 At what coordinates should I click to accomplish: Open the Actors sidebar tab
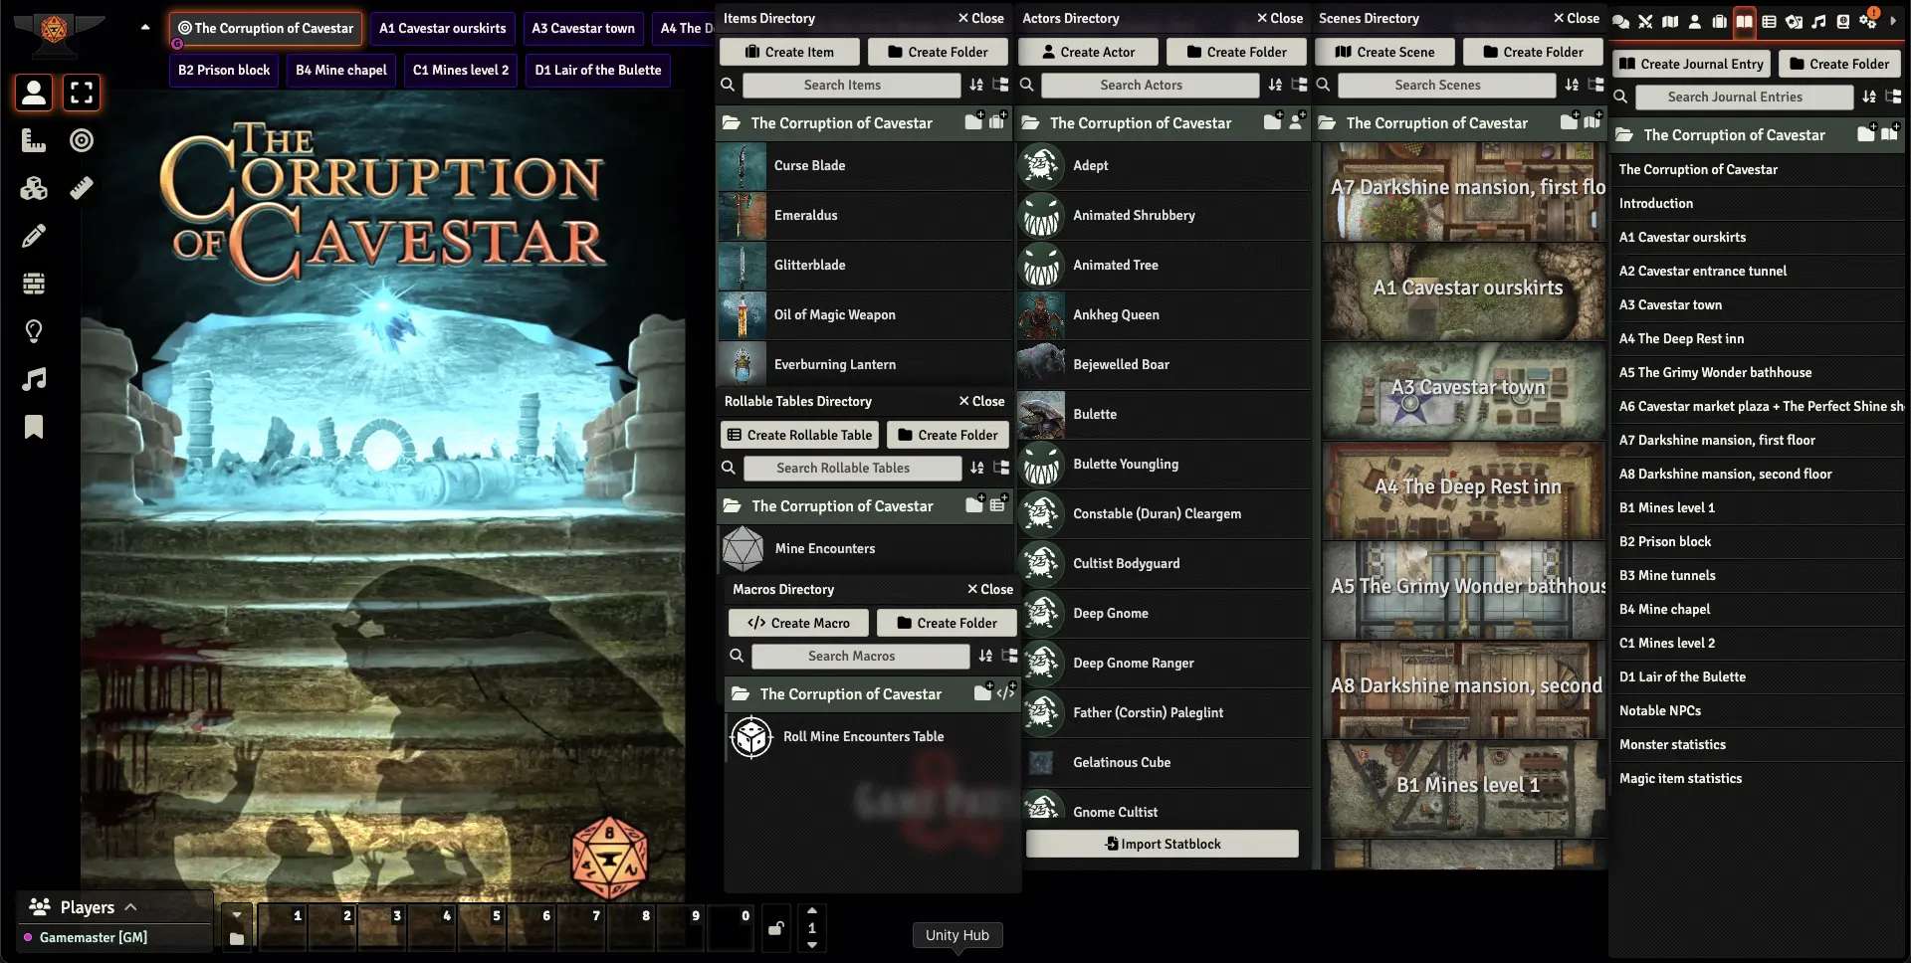[1695, 21]
